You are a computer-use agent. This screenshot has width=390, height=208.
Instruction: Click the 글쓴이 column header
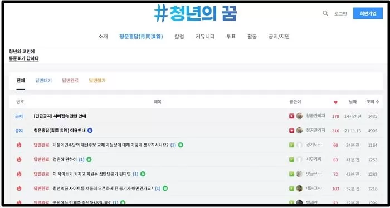point(295,102)
